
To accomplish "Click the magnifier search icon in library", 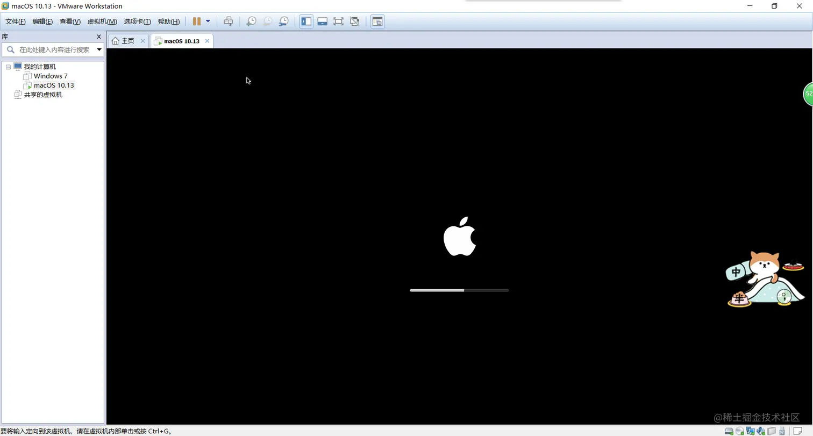I will point(10,49).
